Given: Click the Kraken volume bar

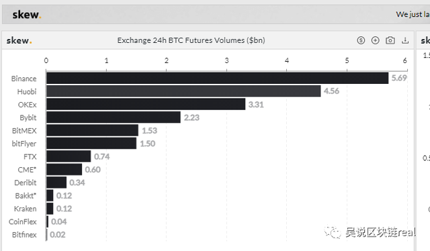Looking at the screenshot, I should (50, 209).
